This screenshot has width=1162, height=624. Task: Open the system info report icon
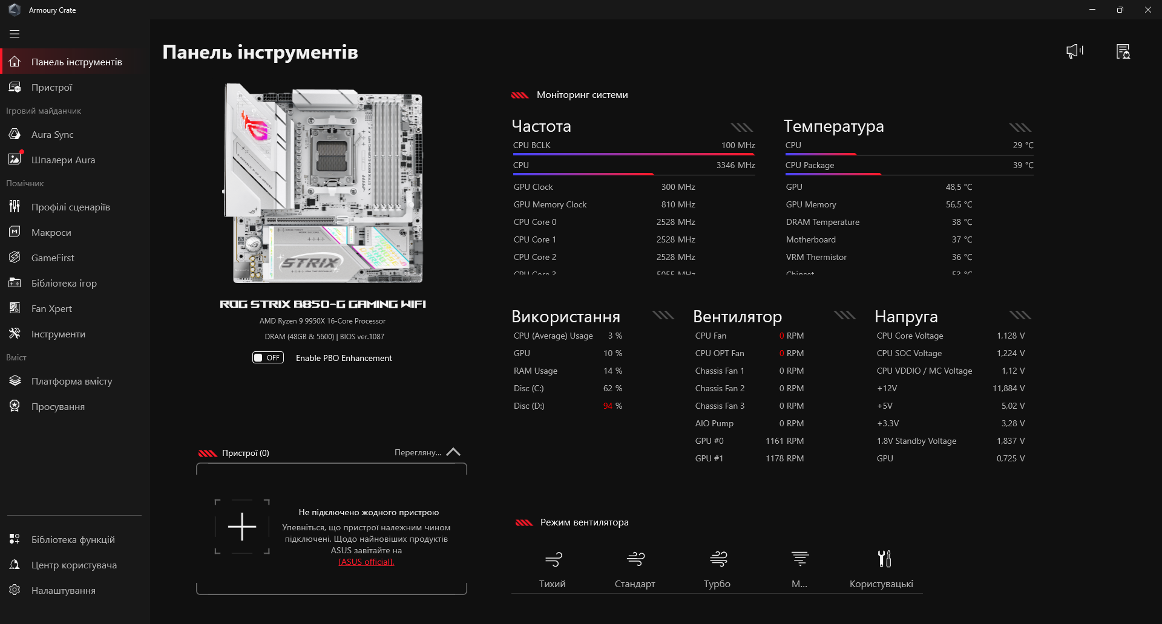(x=1123, y=51)
